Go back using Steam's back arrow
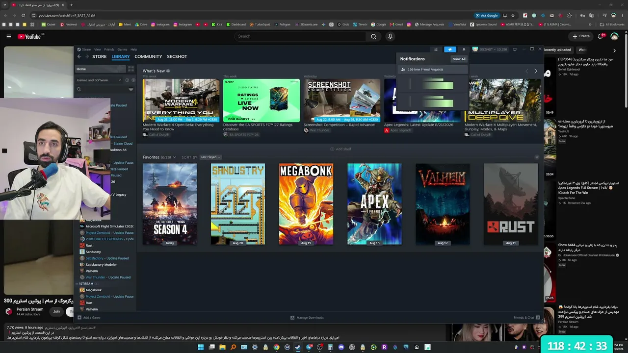This screenshot has height=353, width=628. pos(79,56)
